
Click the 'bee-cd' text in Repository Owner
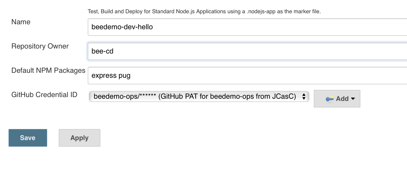coord(102,51)
